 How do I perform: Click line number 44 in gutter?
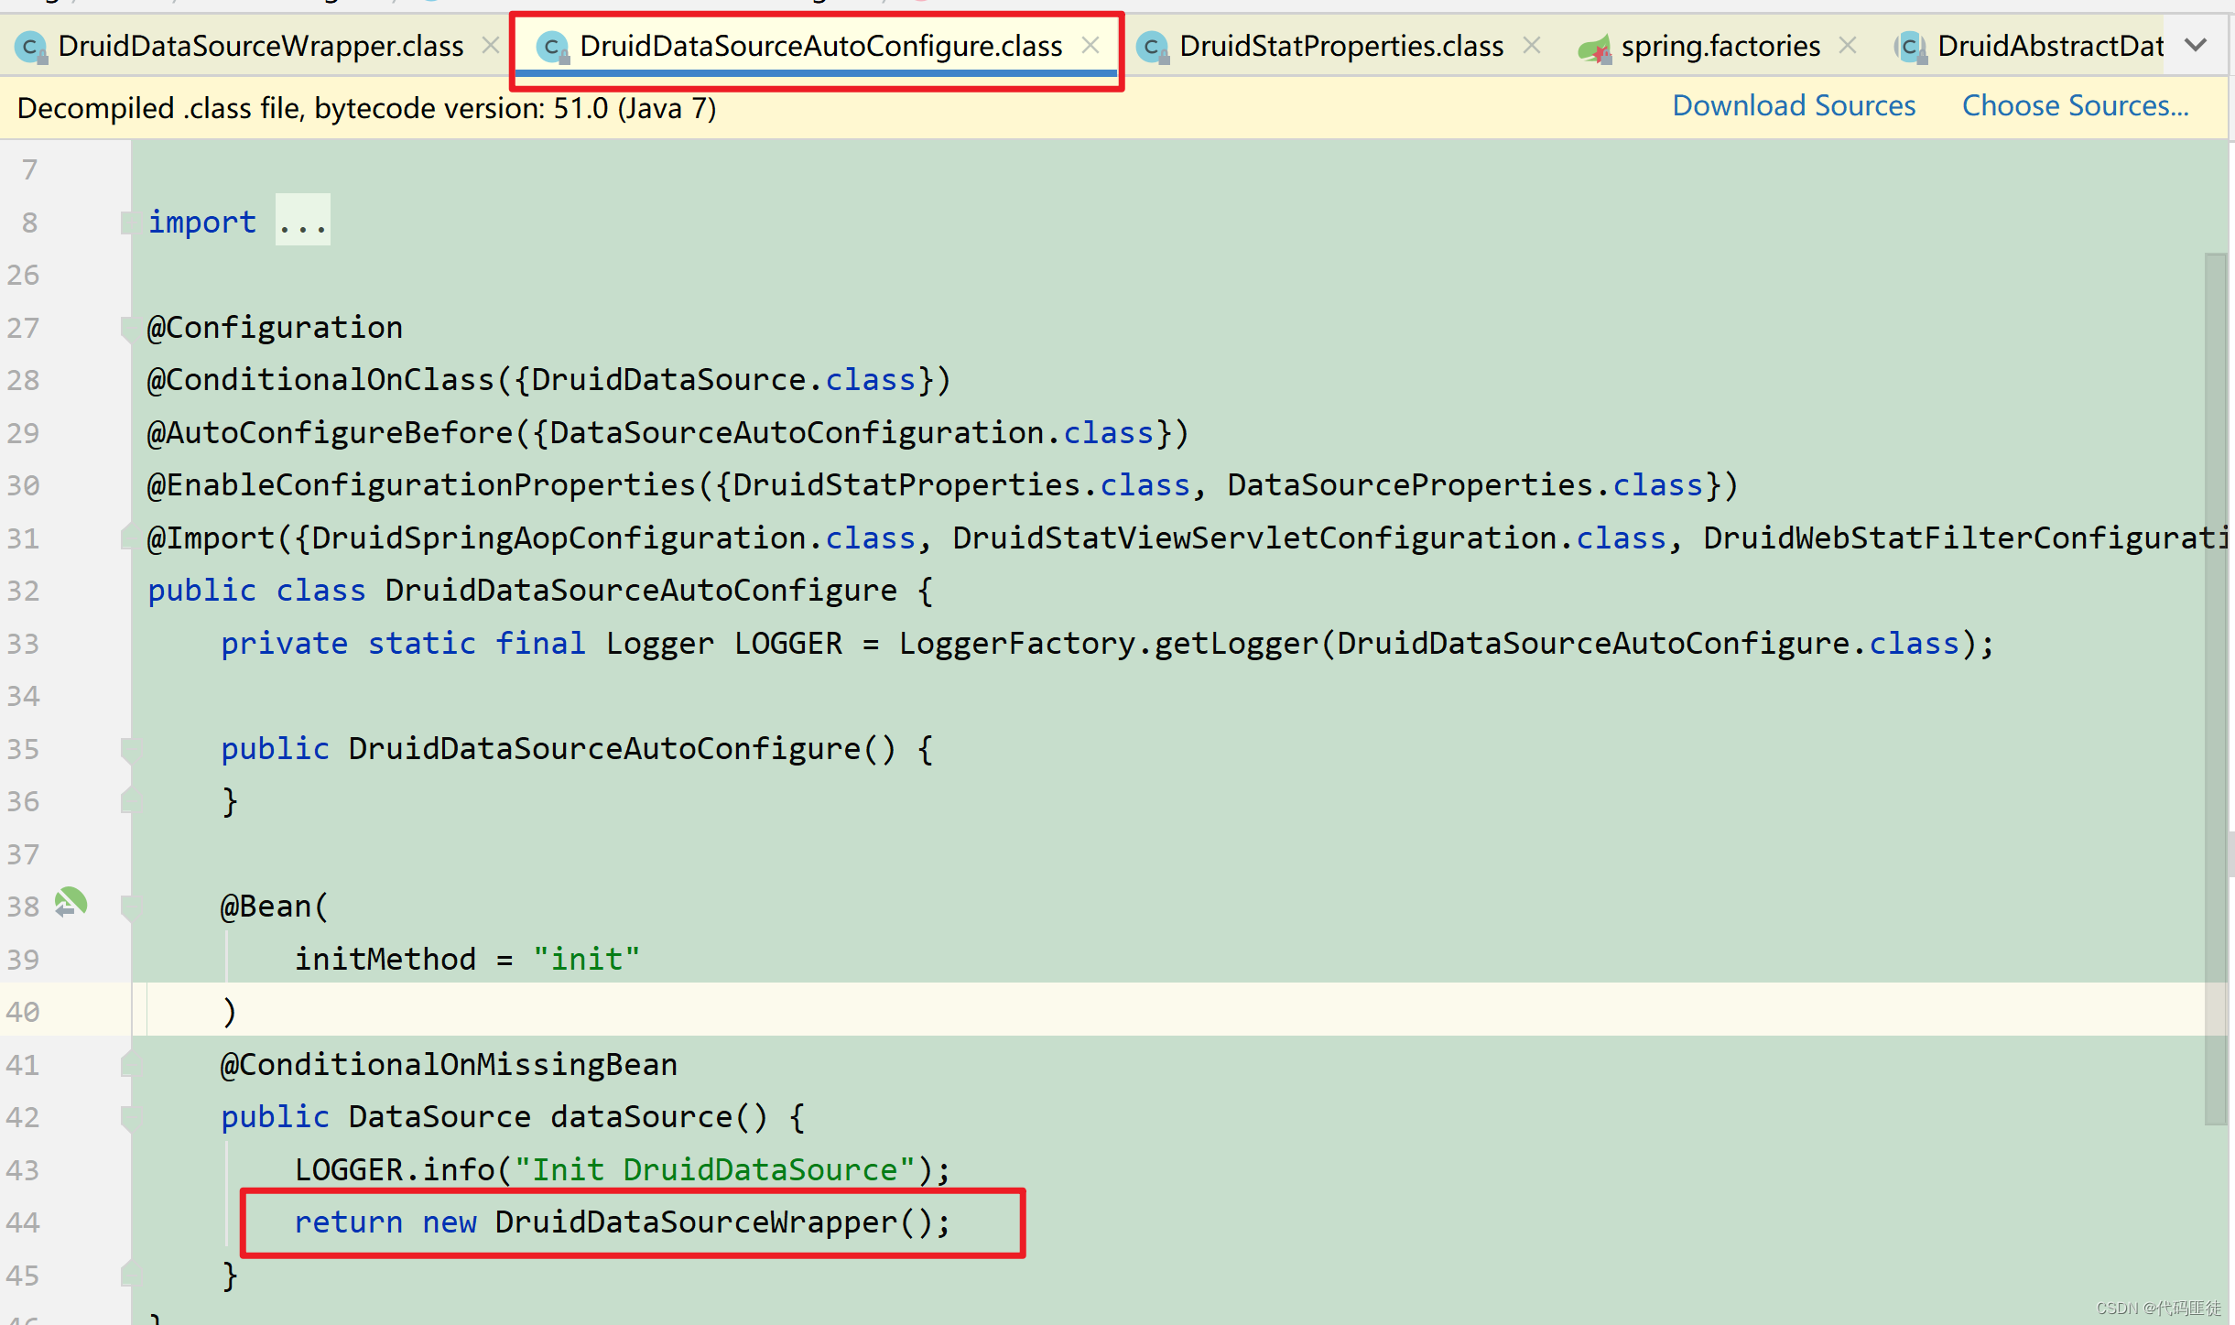pos(23,1222)
